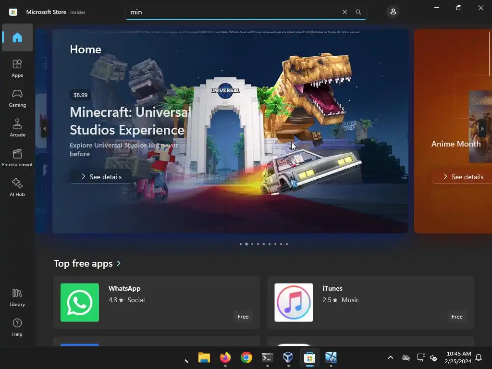Image resolution: width=492 pixels, height=369 pixels.
Task: Click the Free label on WhatsApp
Action: click(243, 317)
